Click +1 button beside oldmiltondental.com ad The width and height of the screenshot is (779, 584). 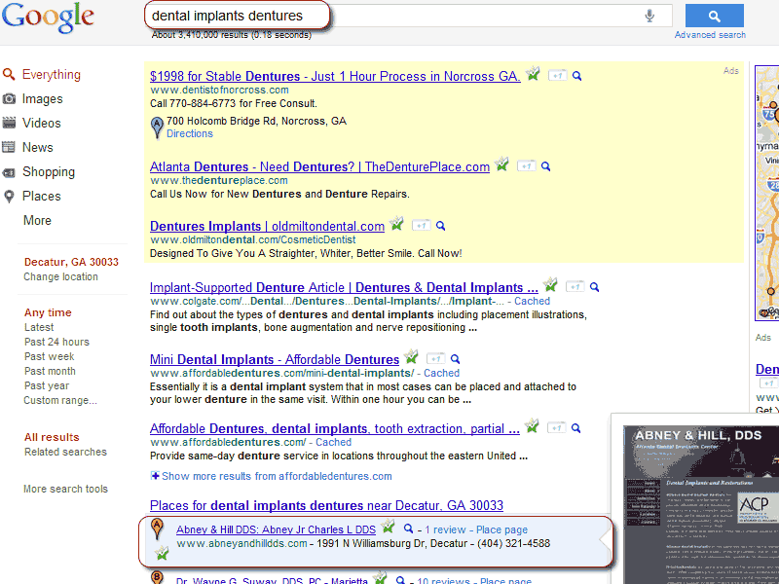click(x=422, y=226)
